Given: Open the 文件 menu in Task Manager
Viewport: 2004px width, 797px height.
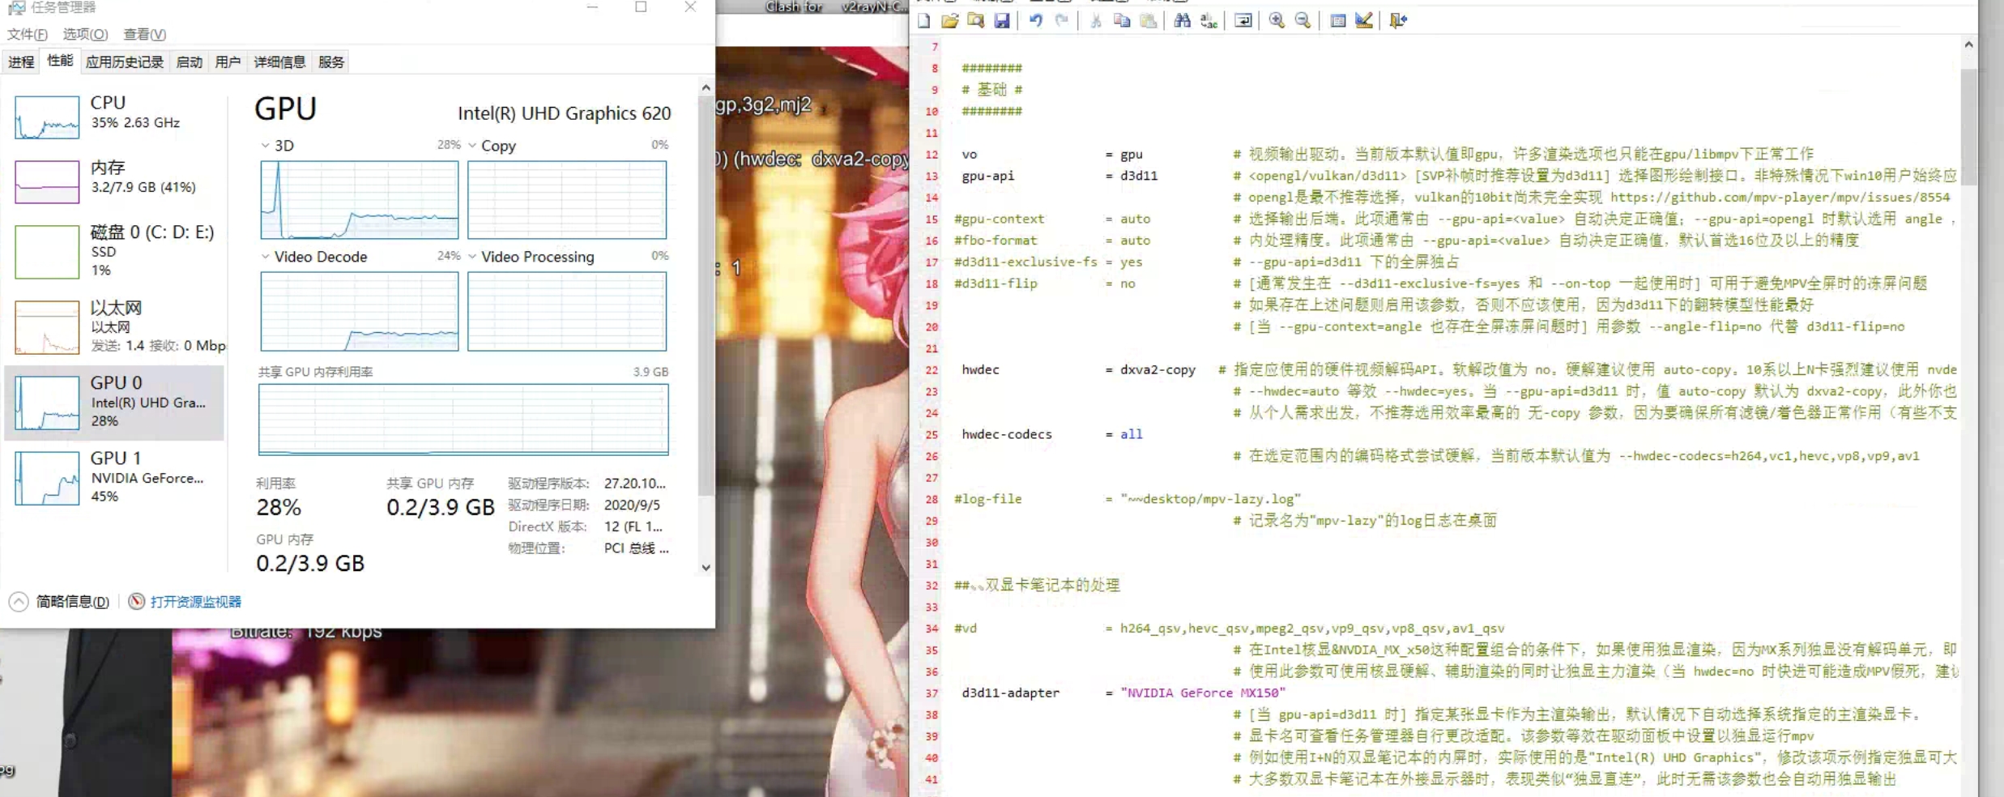Looking at the screenshot, I should coord(28,34).
